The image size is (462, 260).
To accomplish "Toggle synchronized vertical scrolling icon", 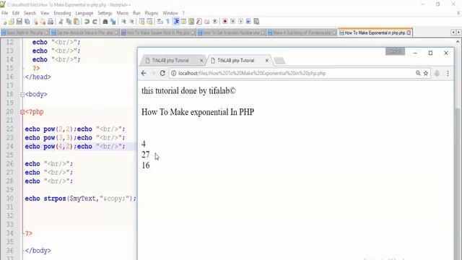I will [141, 22].
